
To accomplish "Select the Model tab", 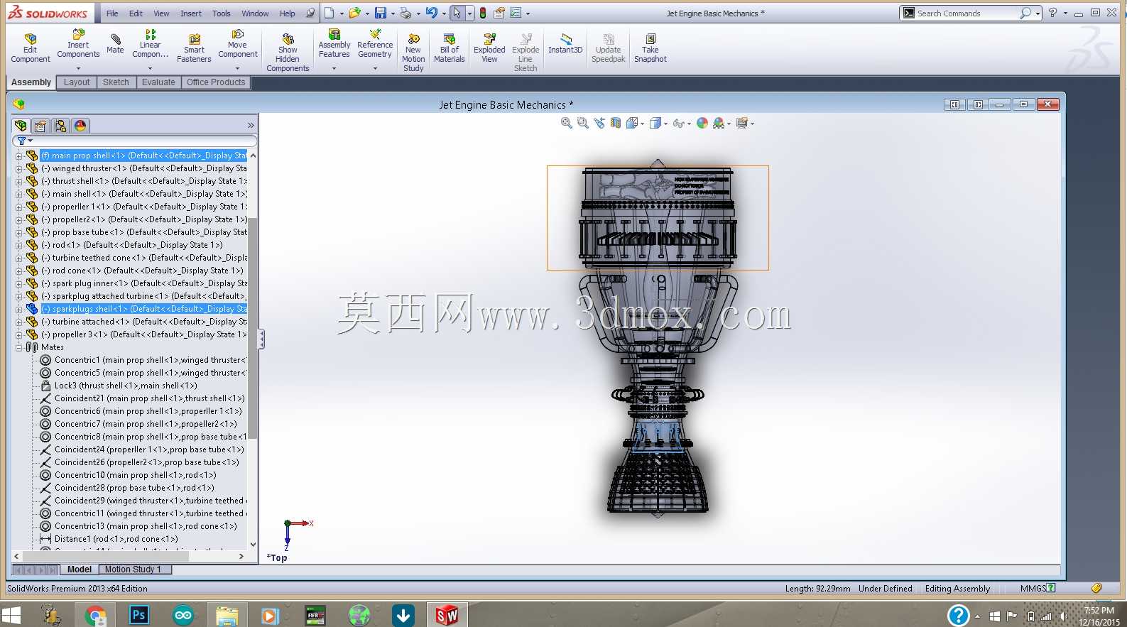I will (x=79, y=569).
